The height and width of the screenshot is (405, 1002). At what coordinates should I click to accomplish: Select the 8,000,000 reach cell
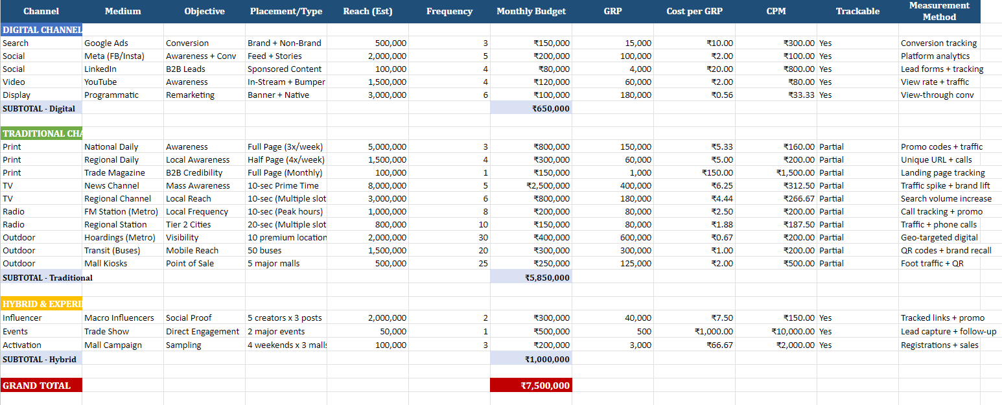tap(367, 185)
